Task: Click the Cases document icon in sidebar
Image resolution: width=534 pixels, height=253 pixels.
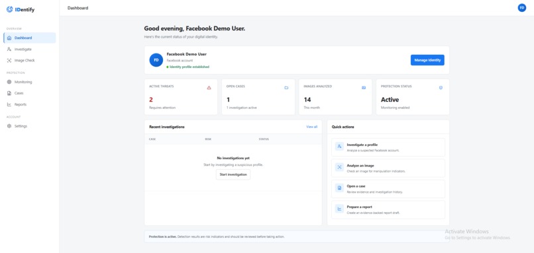Action: pyautogui.click(x=9, y=93)
